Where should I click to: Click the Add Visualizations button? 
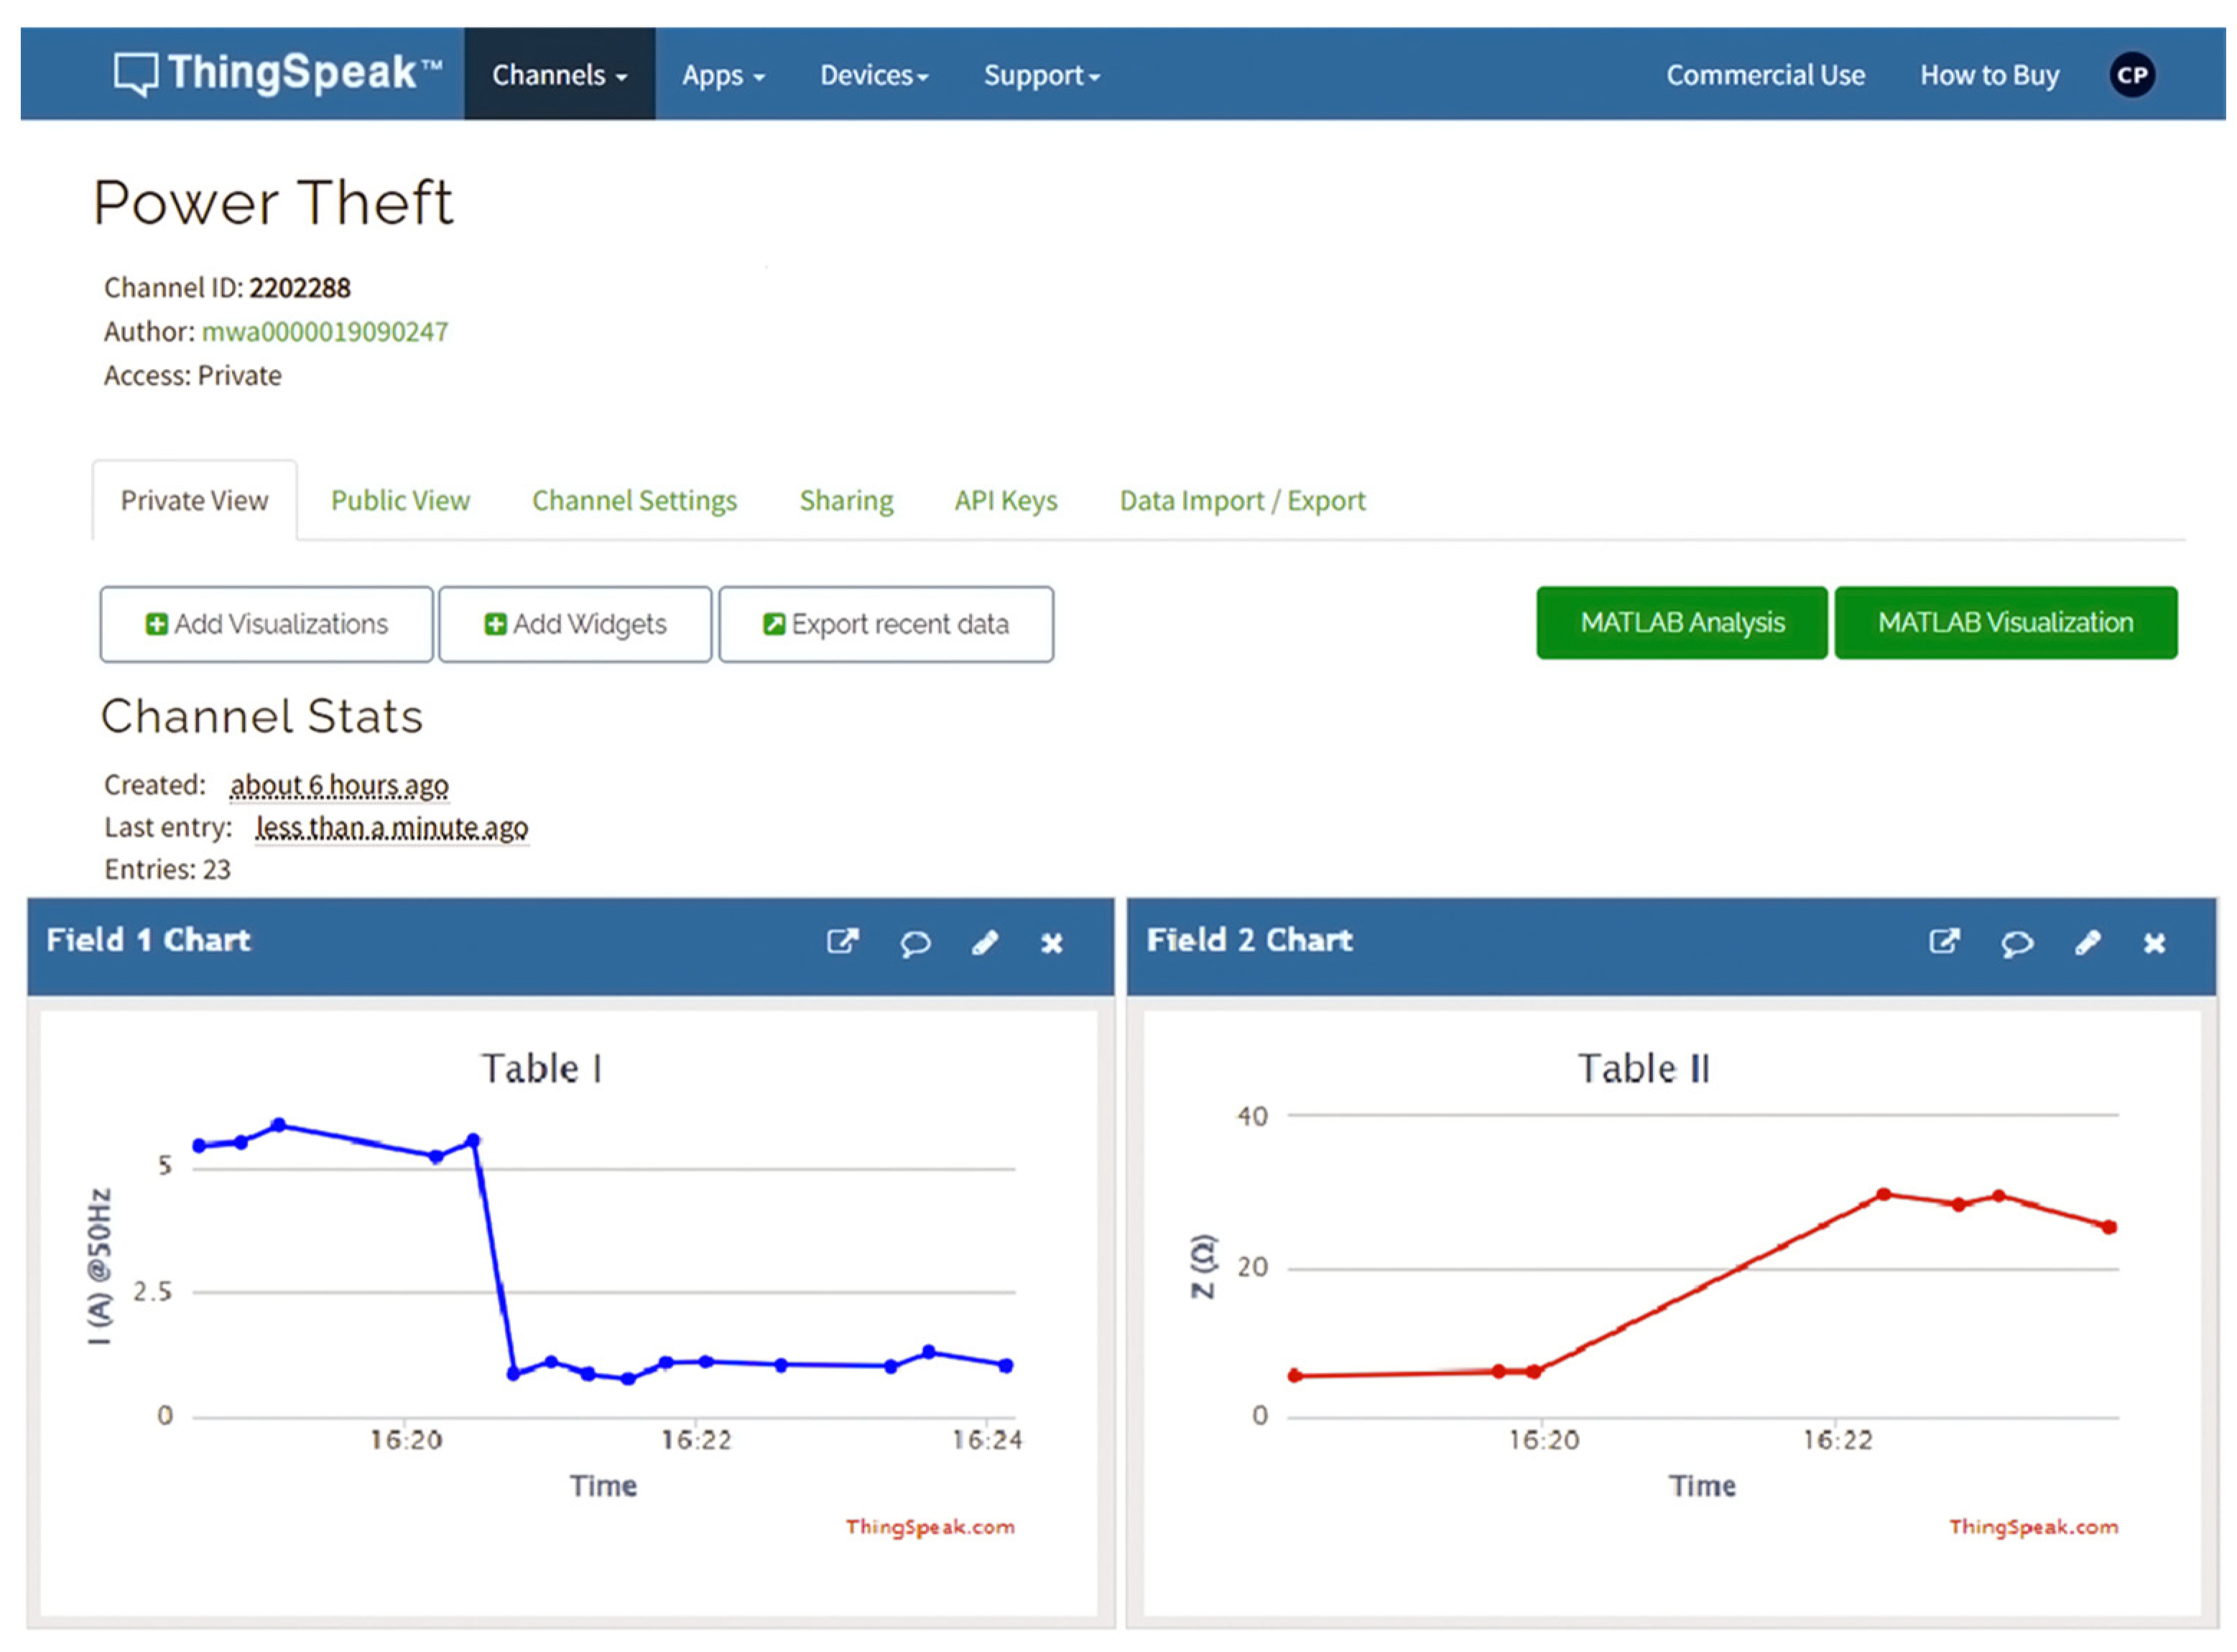pos(266,624)
